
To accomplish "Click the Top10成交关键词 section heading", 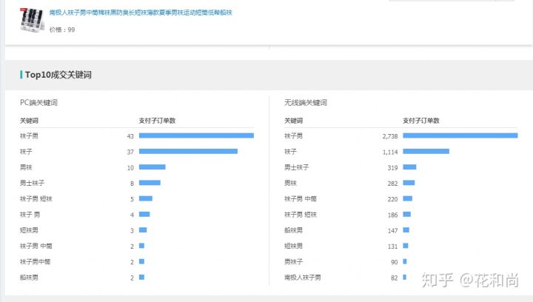I will (58, 75).
